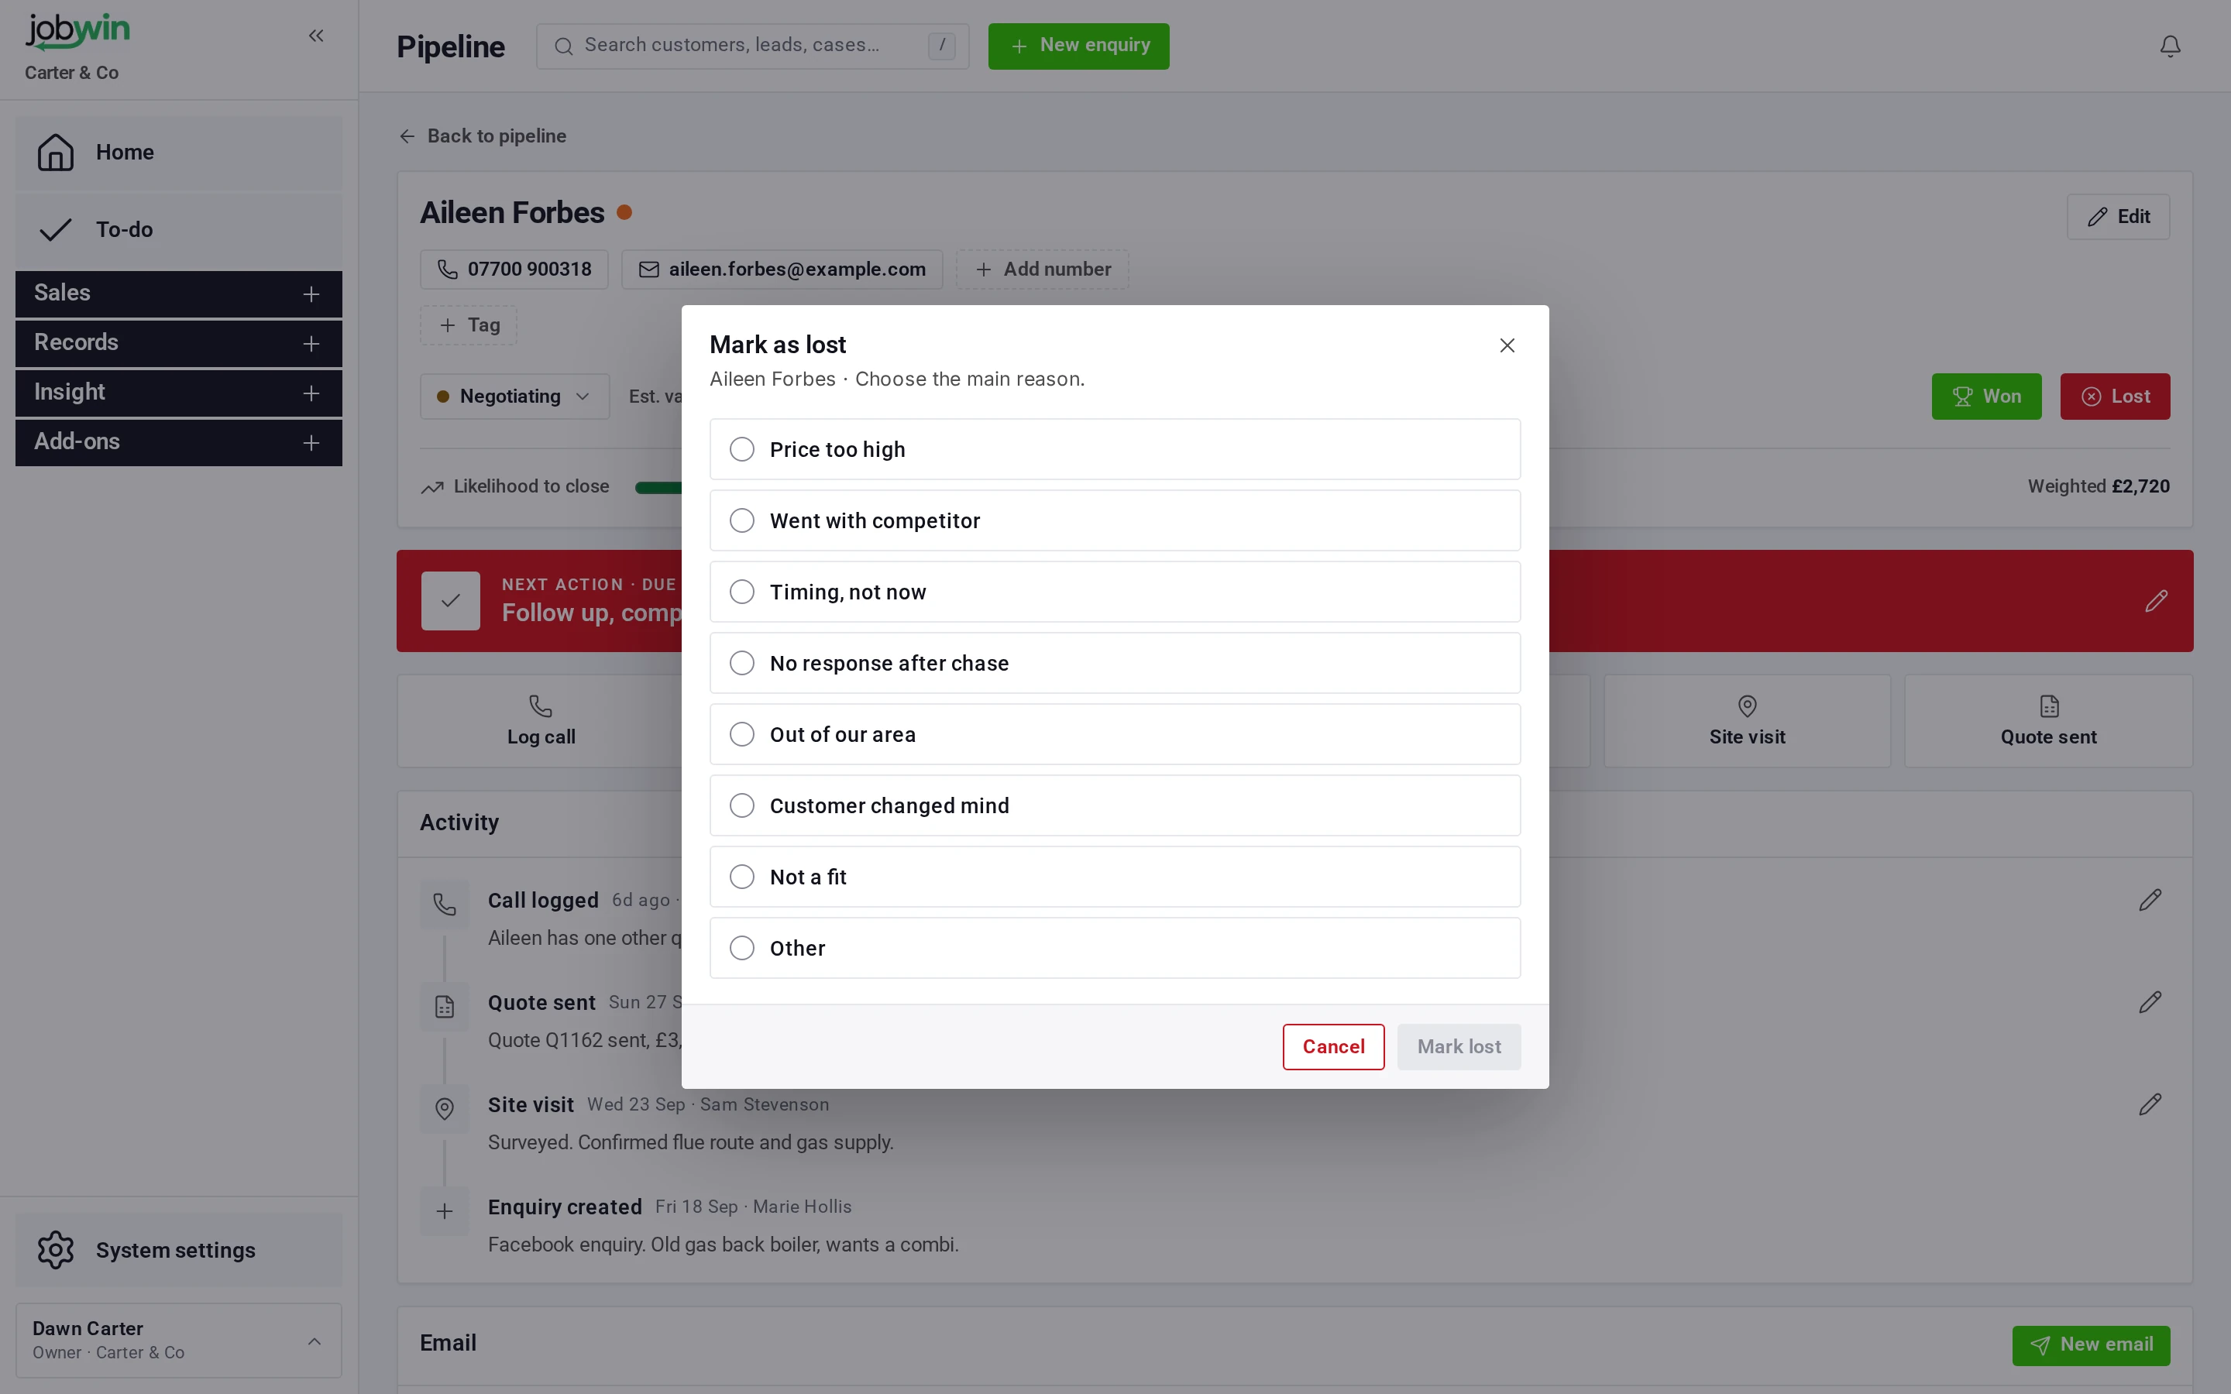2231x1394 pixels.
Task: Edit the Site visit activity entry
Action: tap(2150, 1104)
